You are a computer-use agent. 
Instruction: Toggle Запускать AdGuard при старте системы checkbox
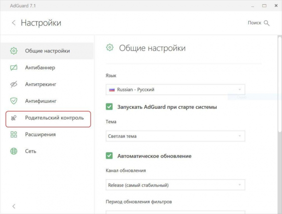pyautogui.click(x=109, y=107)
